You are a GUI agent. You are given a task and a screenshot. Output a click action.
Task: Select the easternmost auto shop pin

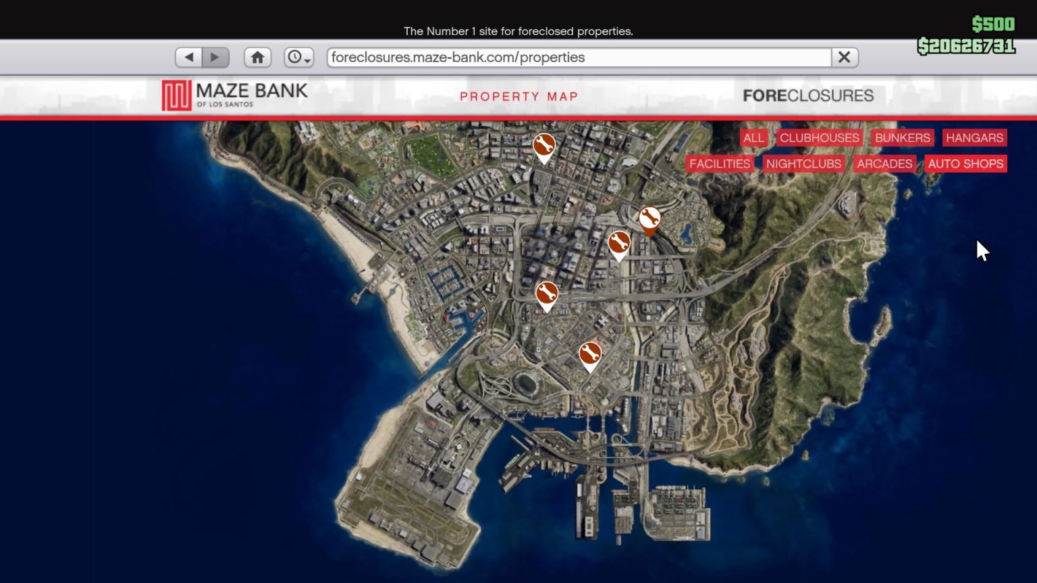[x=649, y=219]
